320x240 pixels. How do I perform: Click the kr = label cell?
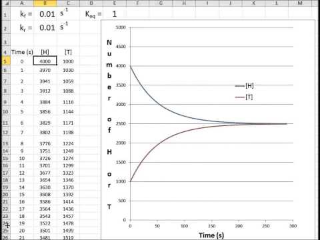[x=22, y=28]
